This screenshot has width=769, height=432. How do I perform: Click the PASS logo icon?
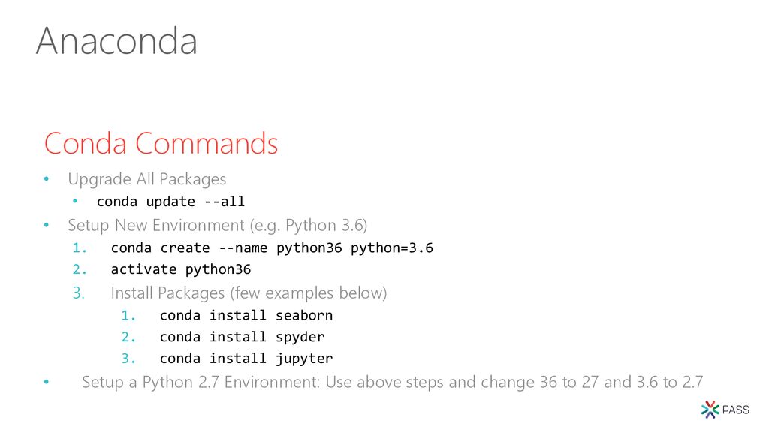(x=710, y=409)
